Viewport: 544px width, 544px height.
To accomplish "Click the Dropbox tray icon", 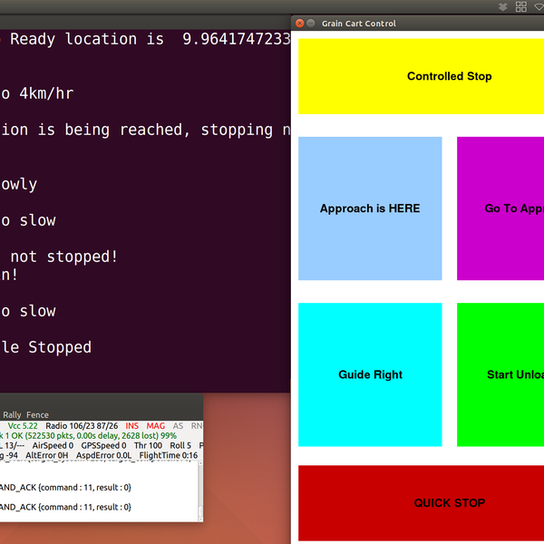I will click(x=503, y=6).
